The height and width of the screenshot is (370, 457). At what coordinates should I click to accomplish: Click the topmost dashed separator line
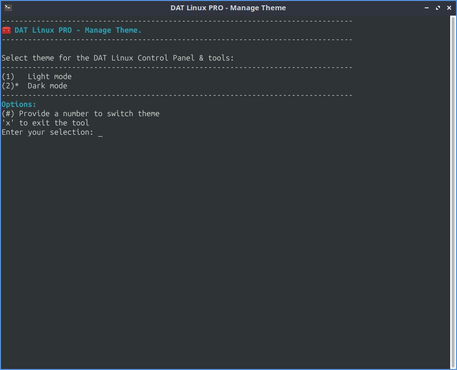pyautogui.click(x=176, y=21)
